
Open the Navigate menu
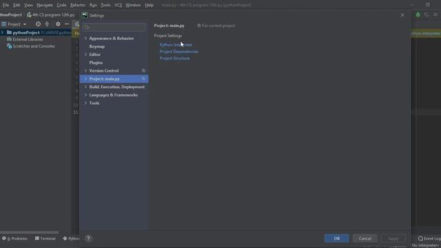44,5
